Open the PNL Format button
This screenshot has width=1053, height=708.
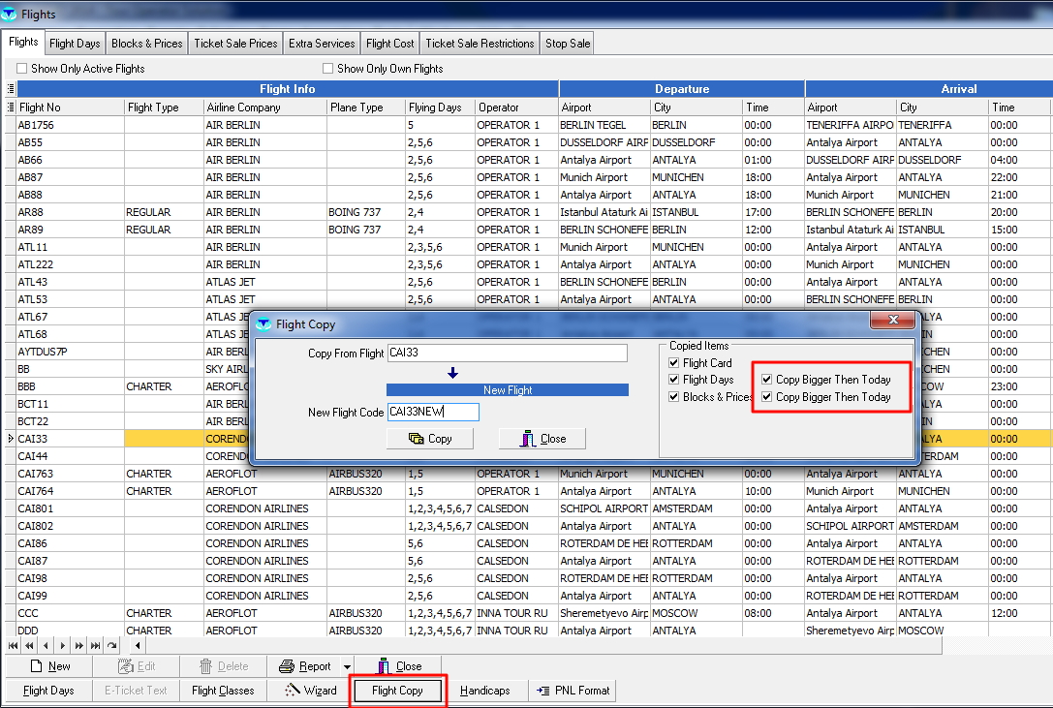point(573,691)
